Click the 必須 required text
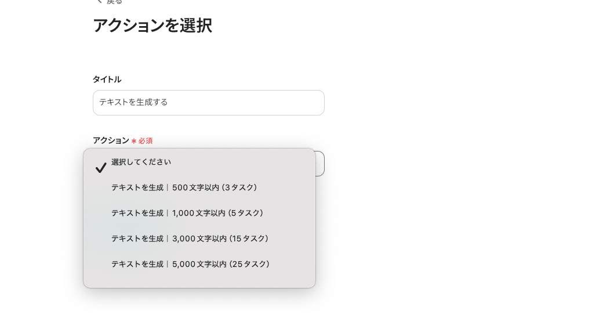Screen dimensions: 596x325 (145, 141)
